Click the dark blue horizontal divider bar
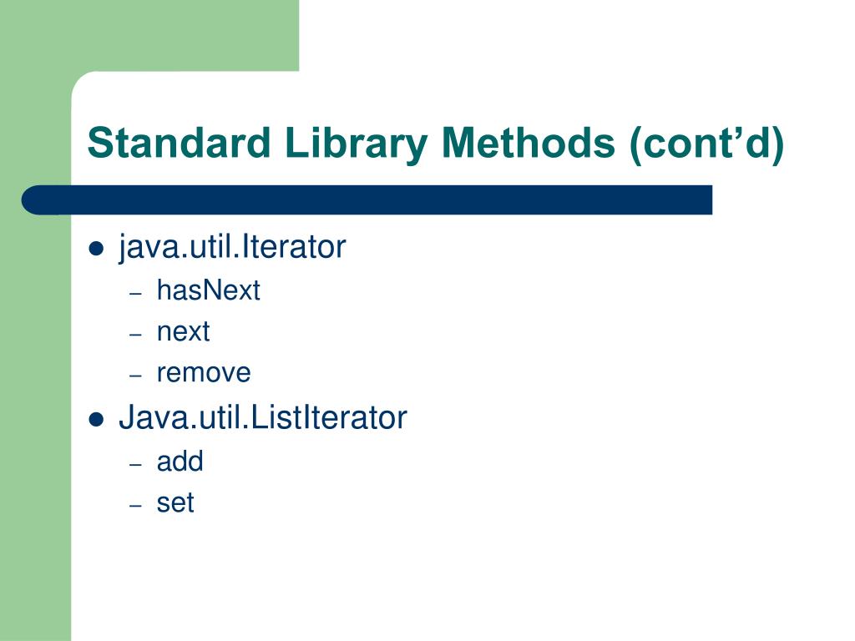Screen dimensions: 855x641 (367, 200)
